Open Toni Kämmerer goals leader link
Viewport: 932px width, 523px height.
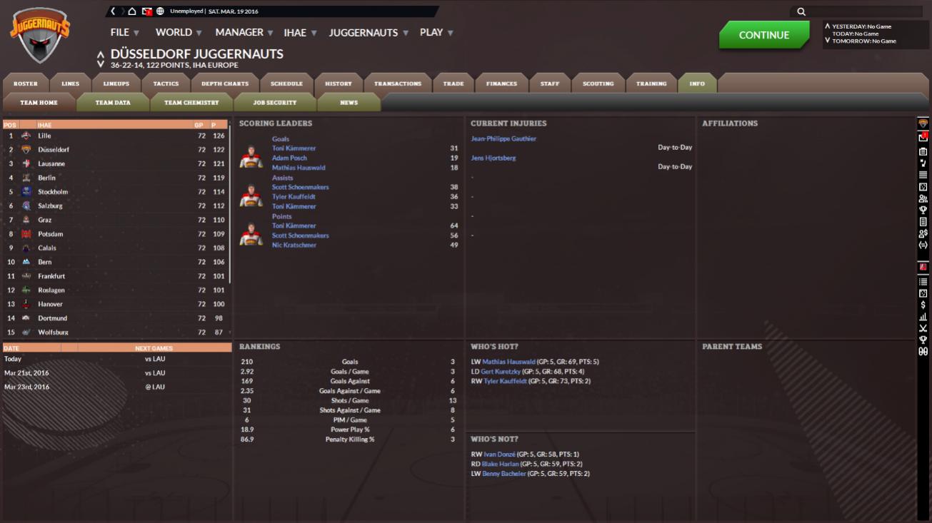[x=294, y=148]
